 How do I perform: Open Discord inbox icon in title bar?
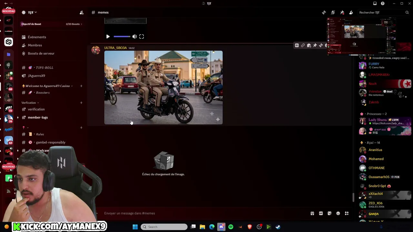click(x=375, y=4)
